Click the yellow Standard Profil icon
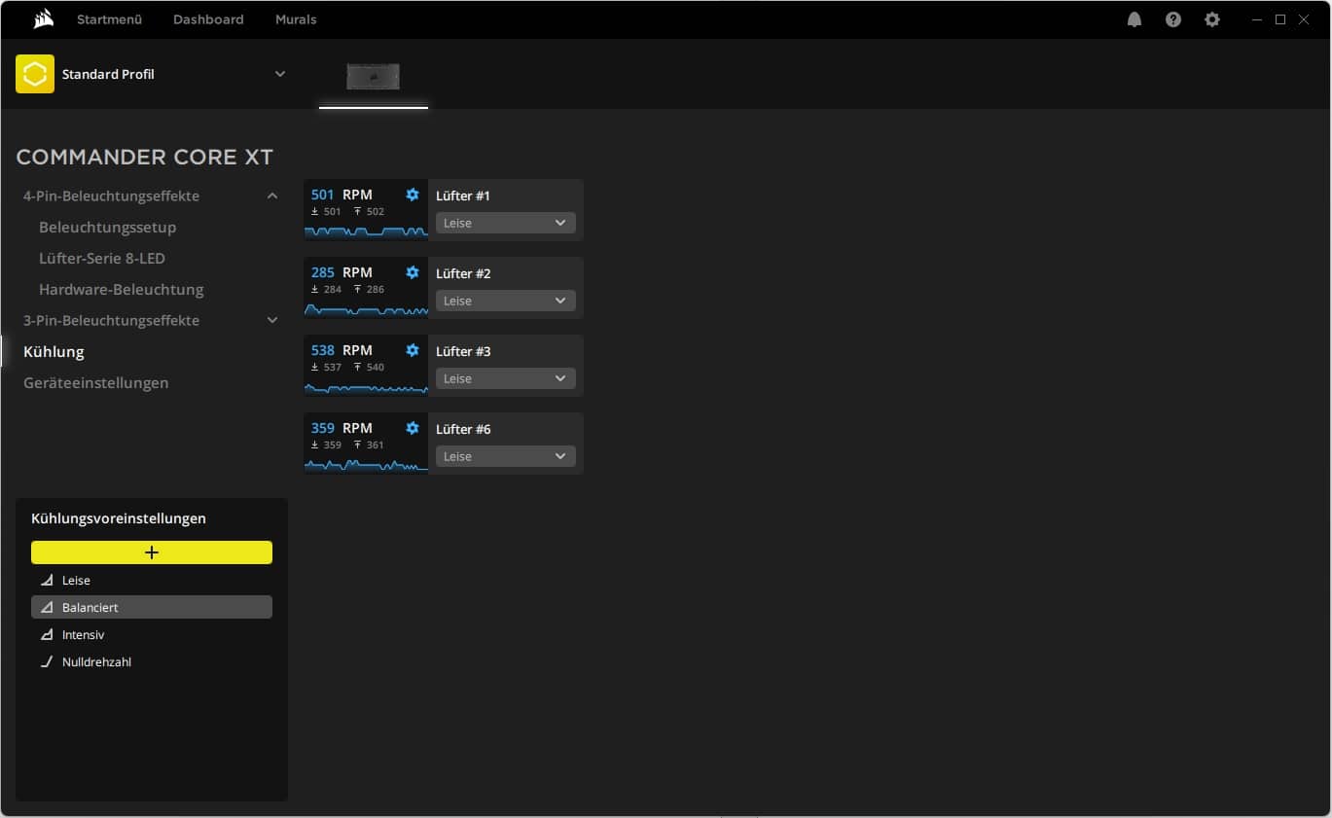The image size is (1332, 818). (x=35, y=74)
